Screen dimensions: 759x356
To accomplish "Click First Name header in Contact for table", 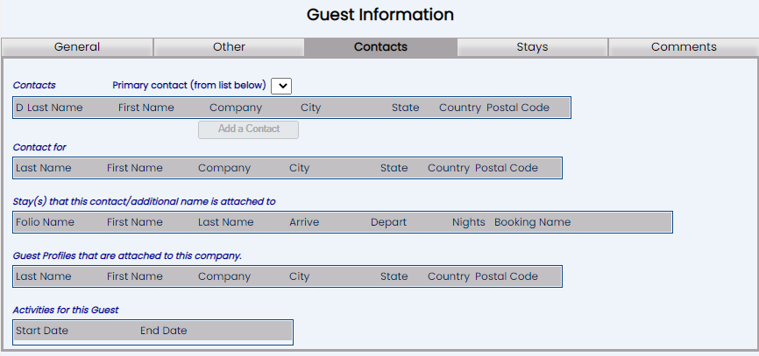I will click(x=135, y=168).
